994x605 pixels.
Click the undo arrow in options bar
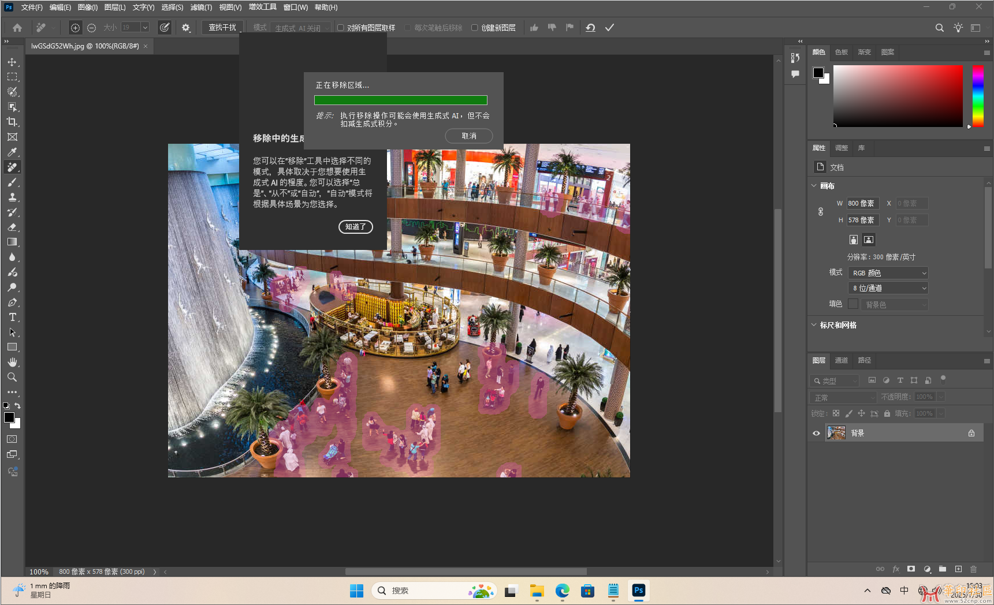590,27
